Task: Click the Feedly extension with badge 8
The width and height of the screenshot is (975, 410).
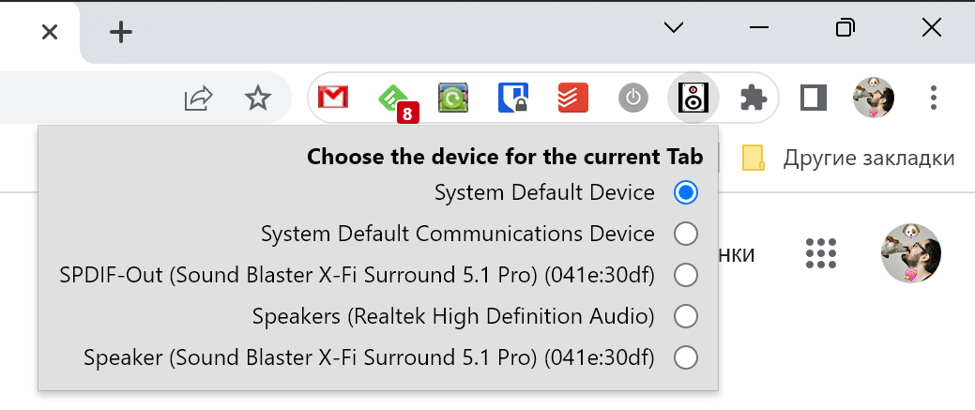Action: coord(393,98)
